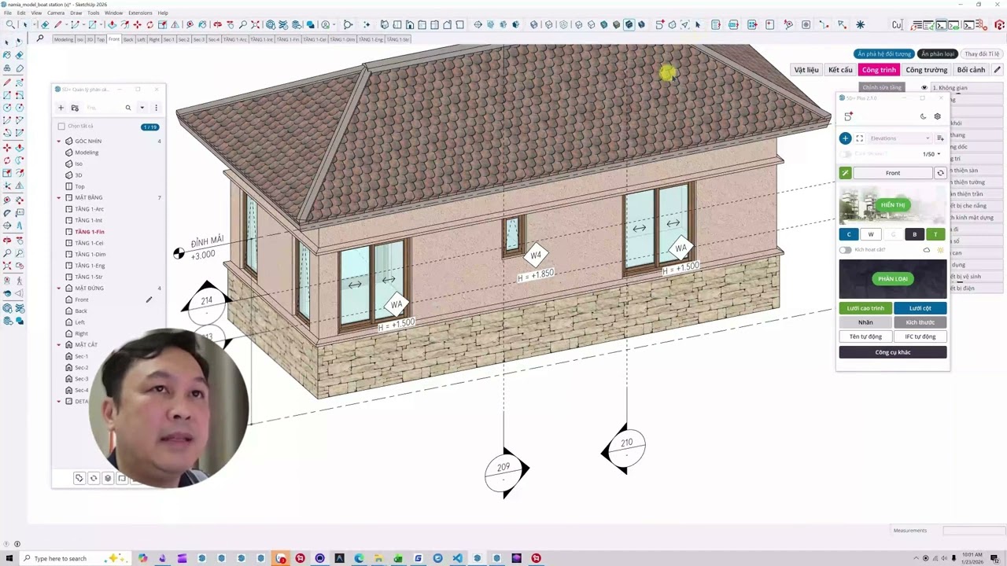Viewport: 1007px width, 566px height.
Task: Click the IFC tự động button
Action: 920,336
